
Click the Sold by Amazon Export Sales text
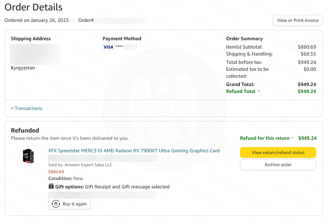click(80, 165)
